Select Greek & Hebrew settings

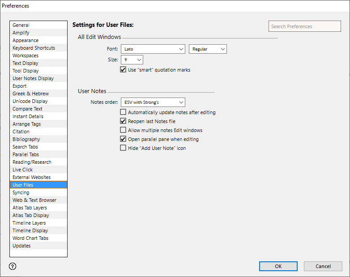30,94
